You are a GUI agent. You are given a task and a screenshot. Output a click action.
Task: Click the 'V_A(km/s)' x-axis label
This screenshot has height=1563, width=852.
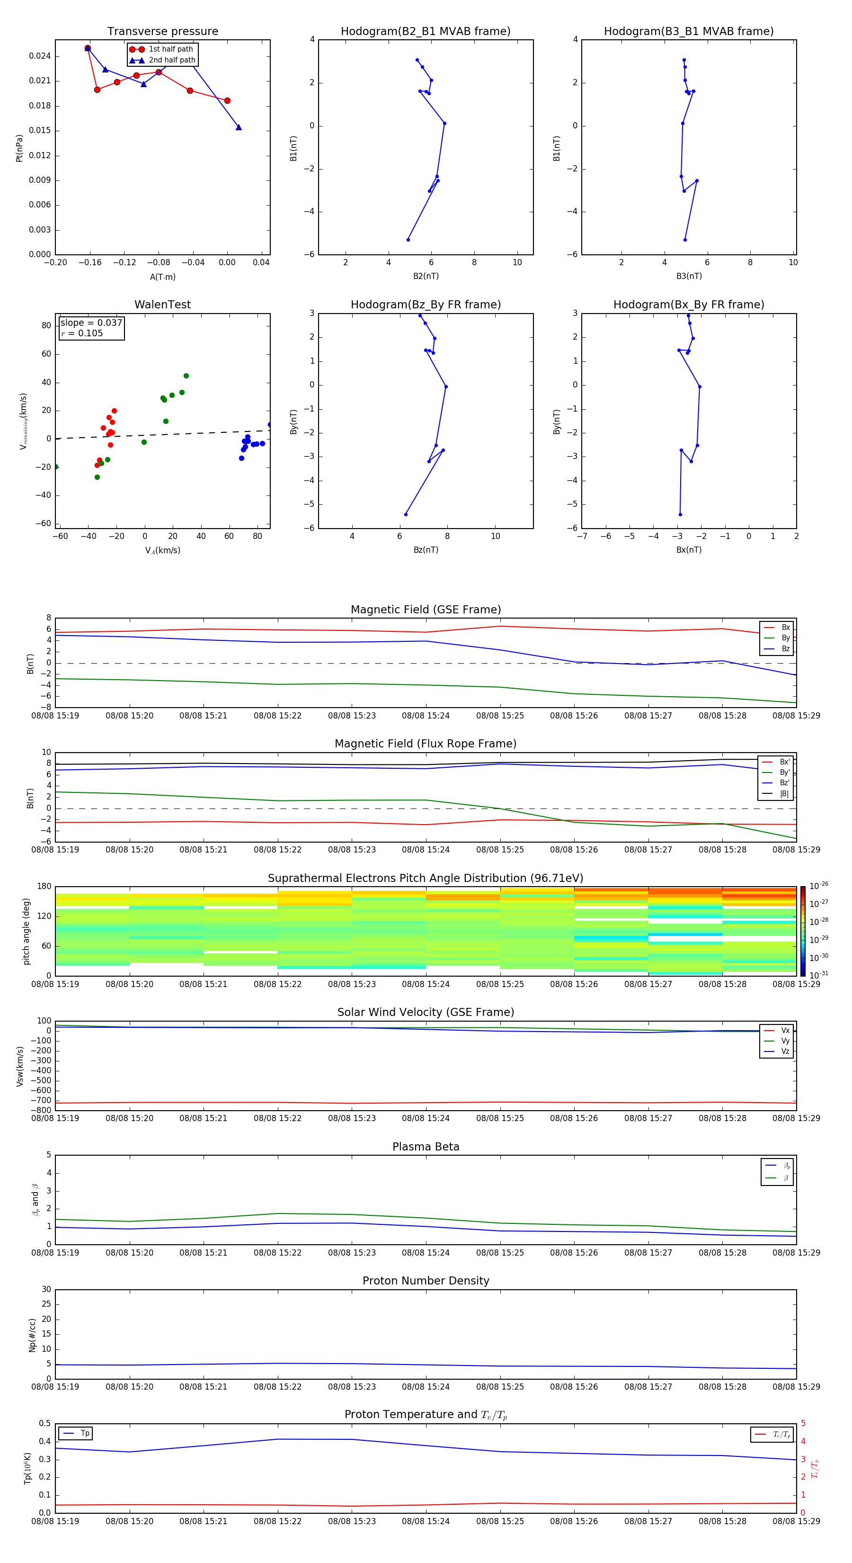pos(162,550)
